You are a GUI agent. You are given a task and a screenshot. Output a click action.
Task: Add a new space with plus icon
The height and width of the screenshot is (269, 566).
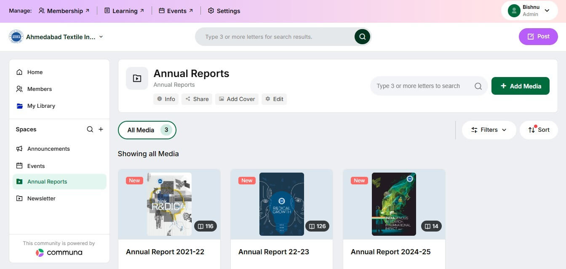coord(101,129)
